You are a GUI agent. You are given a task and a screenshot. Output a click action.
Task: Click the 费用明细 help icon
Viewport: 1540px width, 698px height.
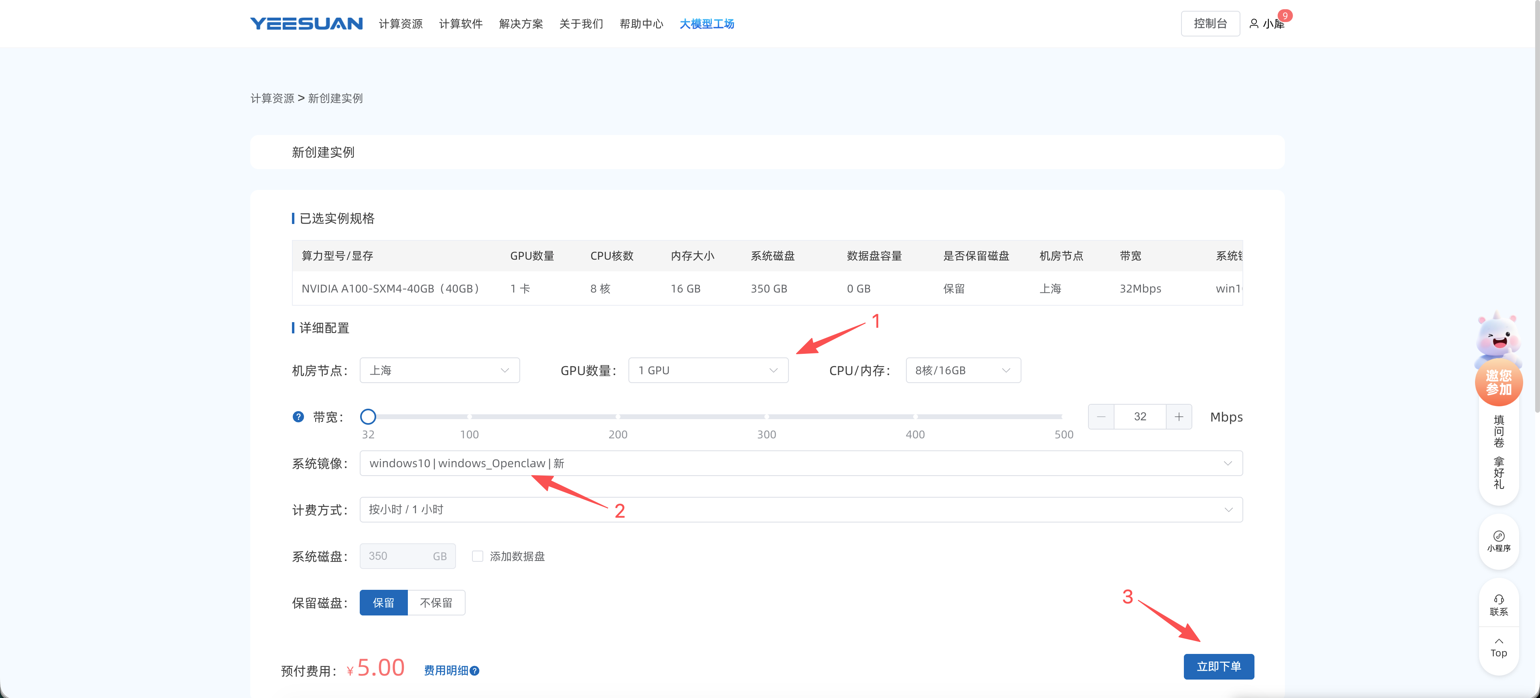475,670
